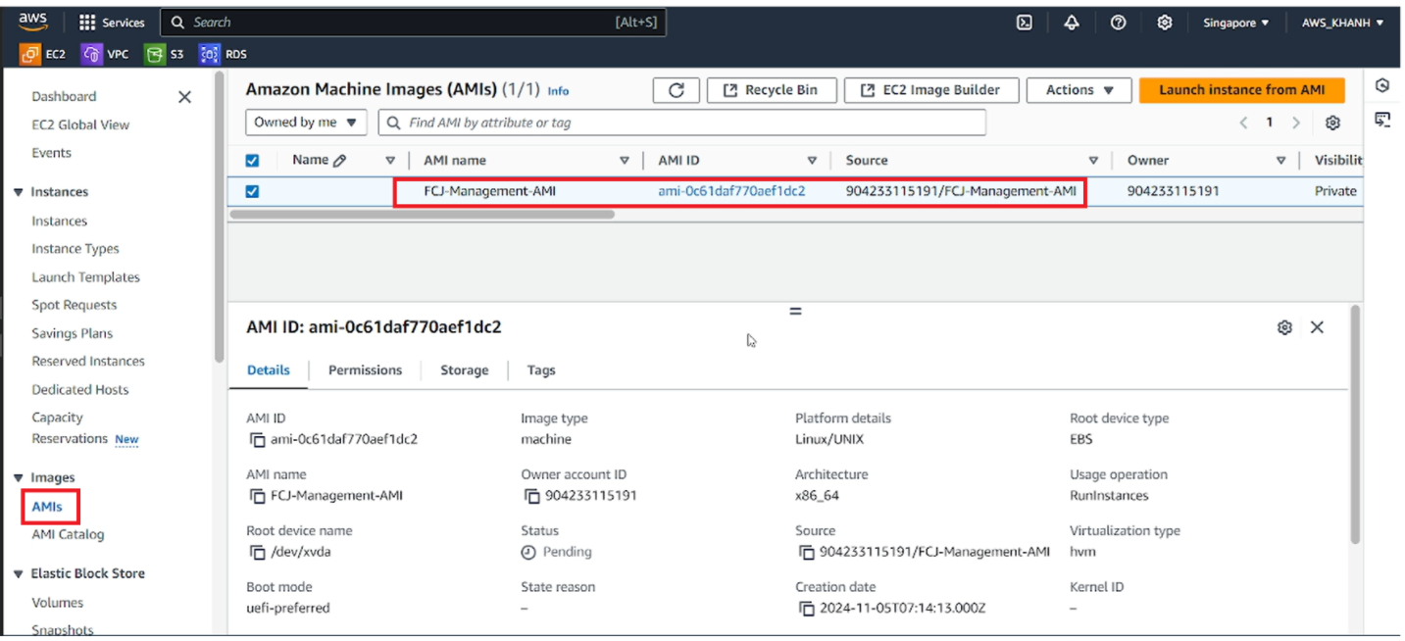The width and height of the screenshot is (1405, 641).
Task: Open Volumes in the sidebar
Action: click(57, 604)
